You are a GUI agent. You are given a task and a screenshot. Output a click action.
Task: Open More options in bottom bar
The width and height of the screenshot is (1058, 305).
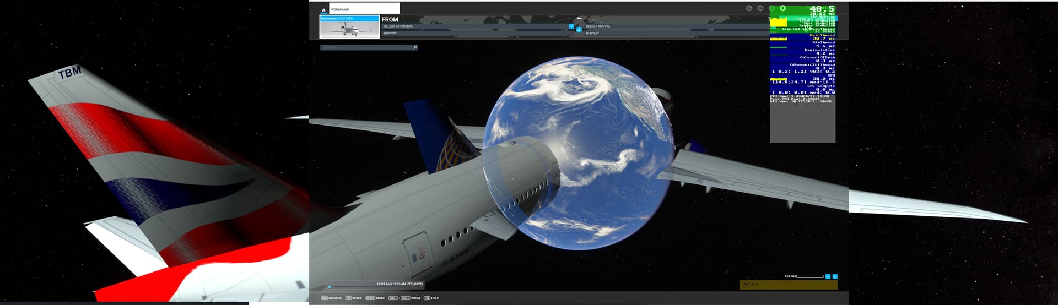375,298
